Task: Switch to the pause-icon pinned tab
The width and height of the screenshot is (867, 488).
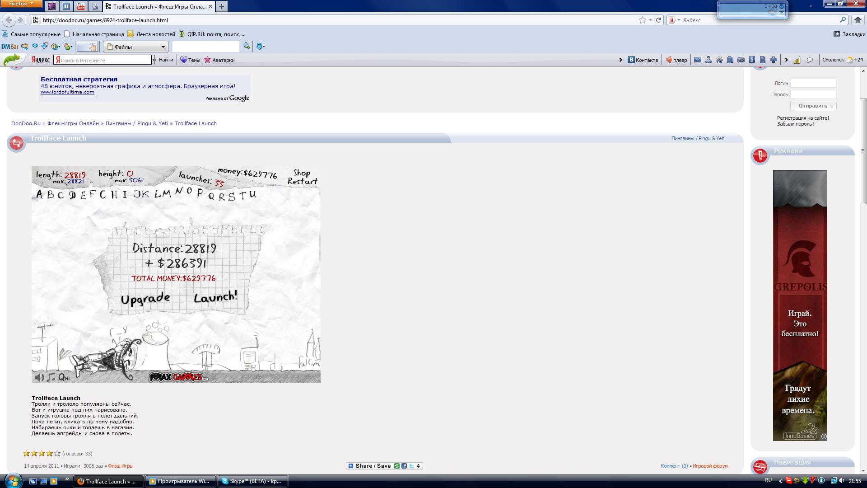Action: coord(66,6)
